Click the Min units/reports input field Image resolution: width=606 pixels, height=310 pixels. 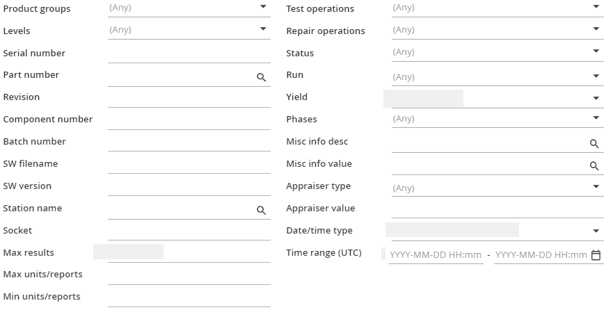tap(189, 297)
